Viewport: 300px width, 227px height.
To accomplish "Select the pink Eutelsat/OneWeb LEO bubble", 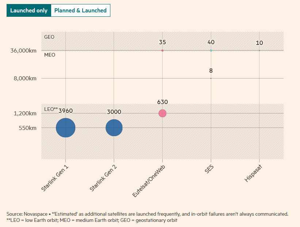I will coord(163,113).
